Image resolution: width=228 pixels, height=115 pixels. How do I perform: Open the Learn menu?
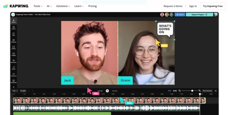79,6
